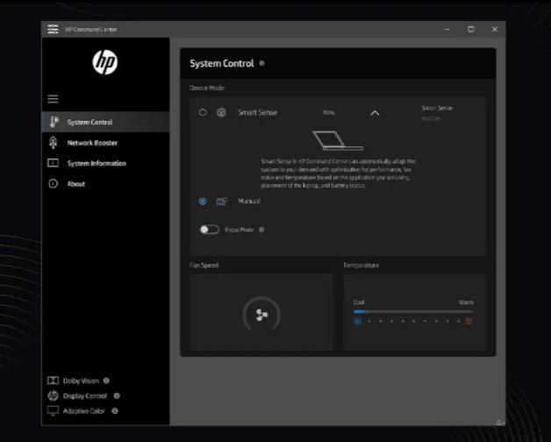Click the Focus Mode info icon
This screenshot has height=442, width=551.
[x=261, y=230]
